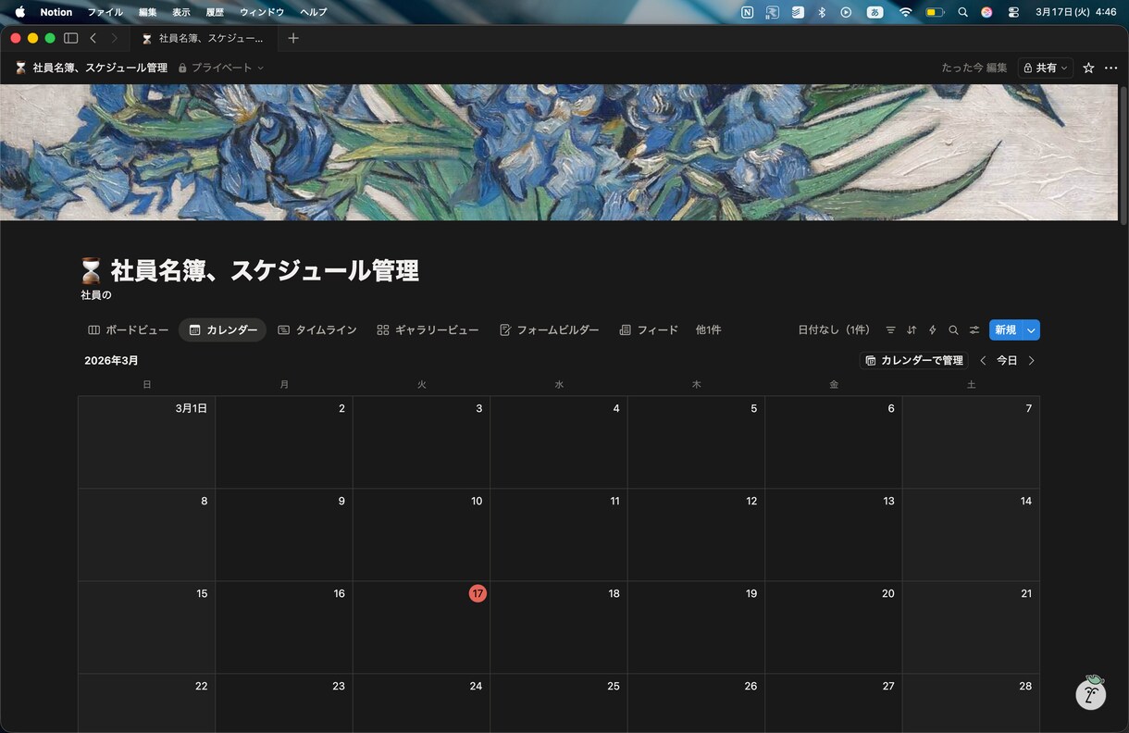The height and width of the screenshot is (733, 1129).
Task: Open the フォームビルダー tab
Action: click(x=549, y=329)
